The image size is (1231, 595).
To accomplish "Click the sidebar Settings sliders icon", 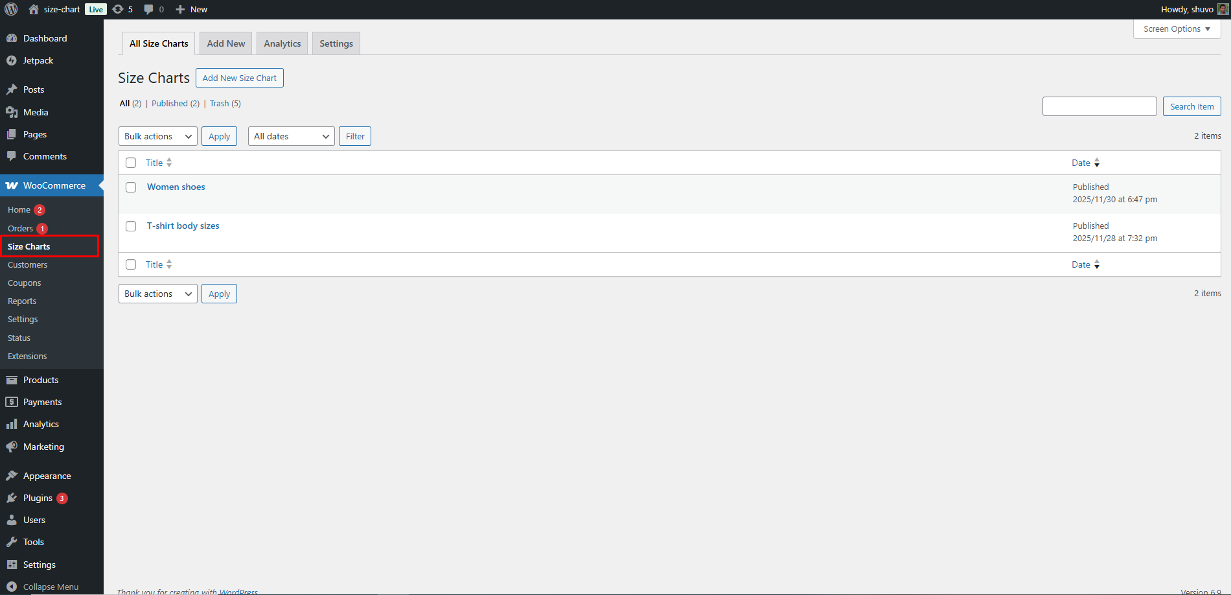I will [x=12, y=565].
